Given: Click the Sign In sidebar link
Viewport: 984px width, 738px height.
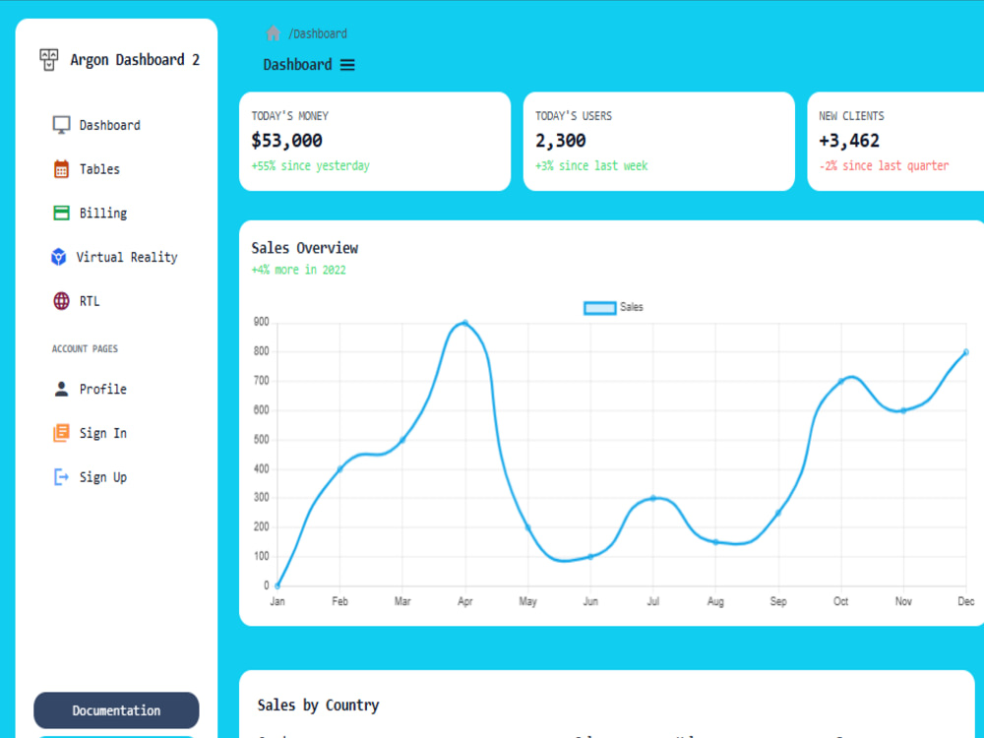Looking at the screenshot, I should 102,433.
